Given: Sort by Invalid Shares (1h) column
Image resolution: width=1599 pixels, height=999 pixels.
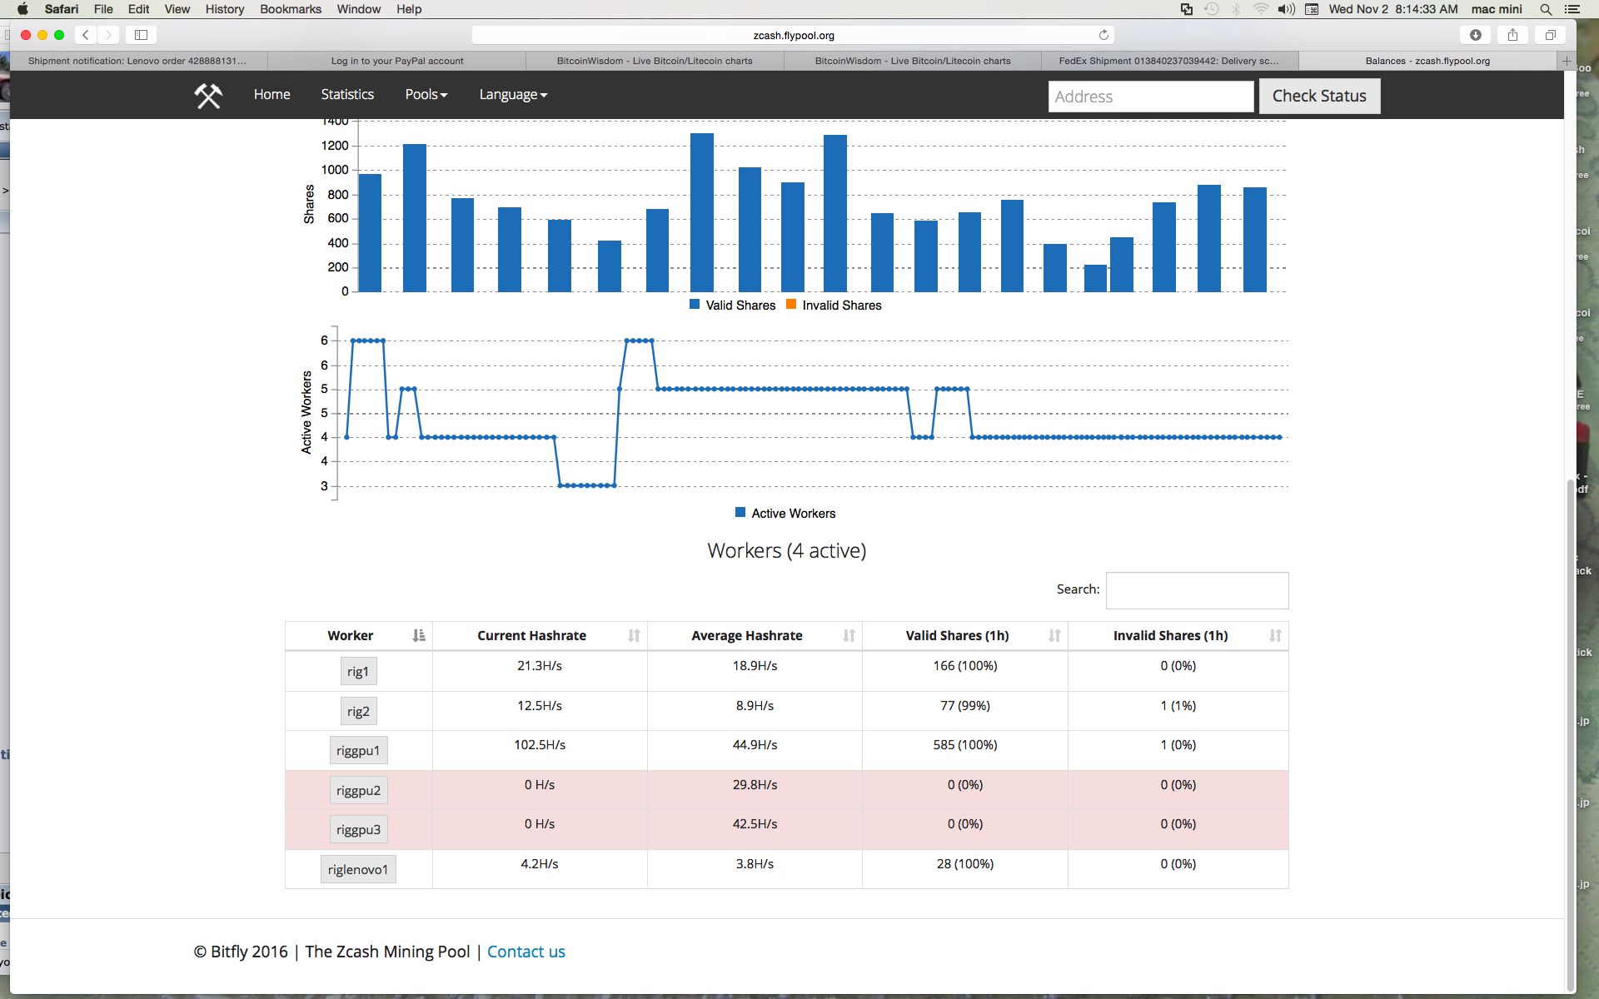Looking at the screenshot, I should point(1178,635).
